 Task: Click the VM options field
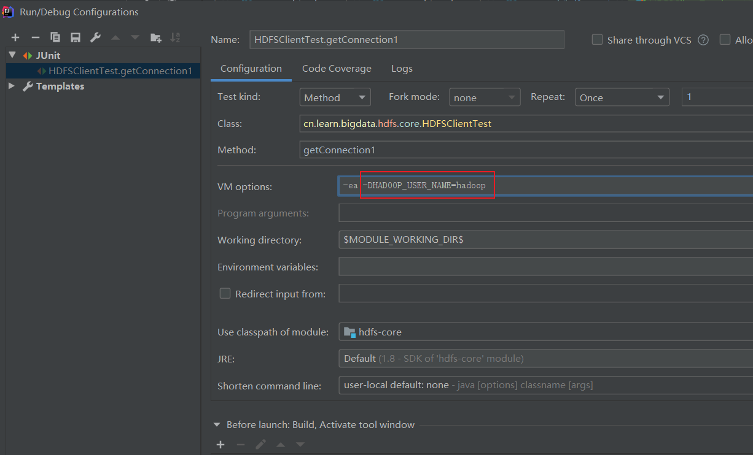tap(545, 186)
